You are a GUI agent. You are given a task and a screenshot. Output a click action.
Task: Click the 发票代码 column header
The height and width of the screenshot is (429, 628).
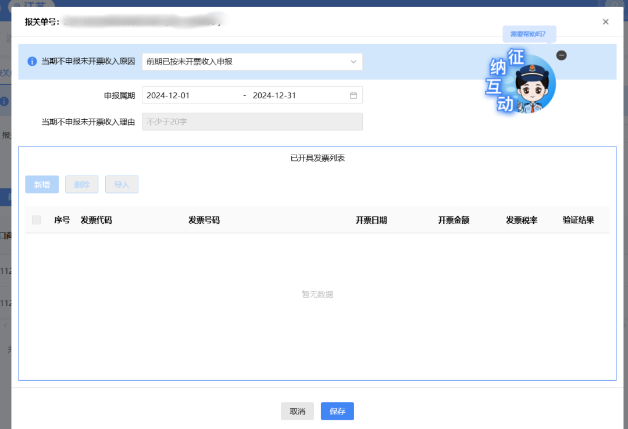tap(96, 220)
